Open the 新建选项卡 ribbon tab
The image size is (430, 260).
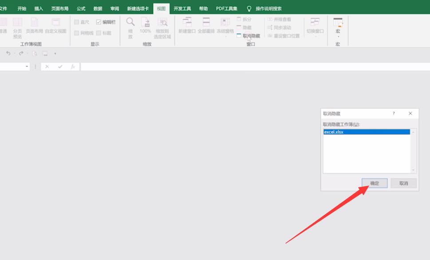138,9
